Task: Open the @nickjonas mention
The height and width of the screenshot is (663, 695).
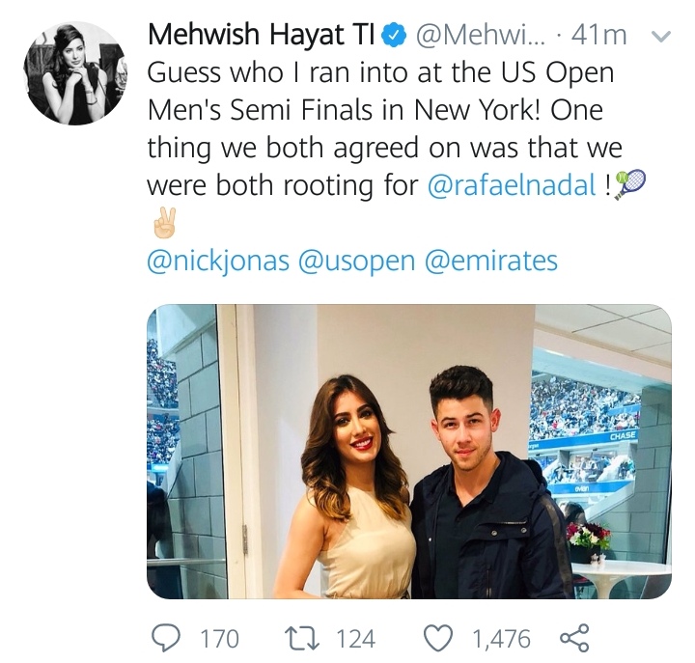Action: click(x=218, y=261)
